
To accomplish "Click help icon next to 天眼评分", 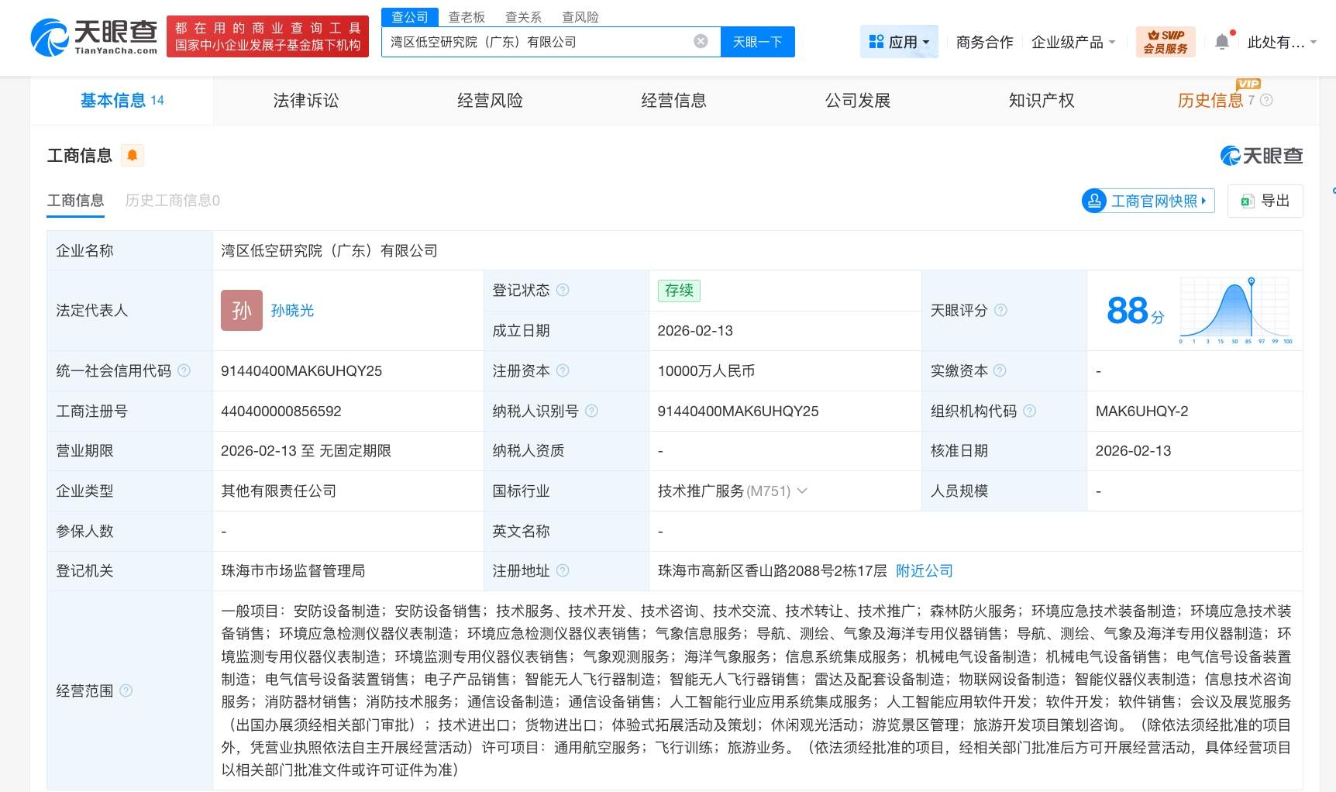I will [x=1000, y=310].
